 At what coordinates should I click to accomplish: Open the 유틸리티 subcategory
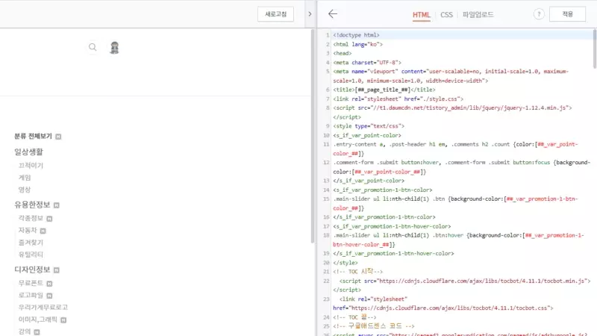31,254
